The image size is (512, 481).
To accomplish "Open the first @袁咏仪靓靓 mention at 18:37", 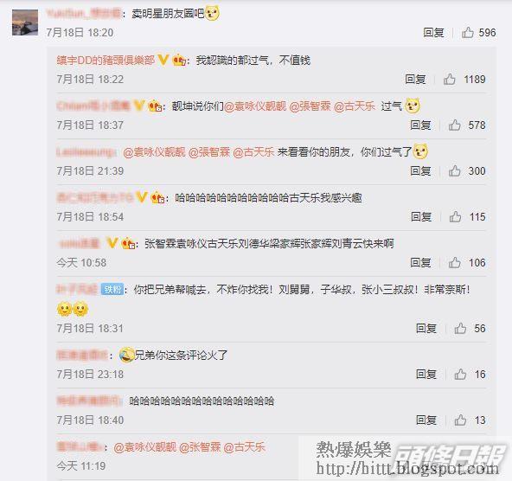I will 255,106.
